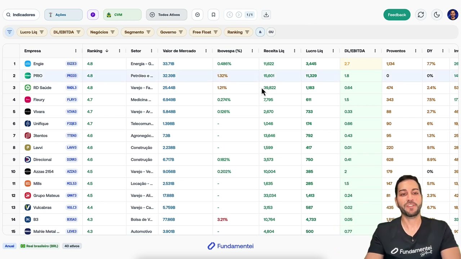The height and width of the screenshot is (259, 461).
Task: Click the refresh icon near Feedback
Action: pos(421,15)
